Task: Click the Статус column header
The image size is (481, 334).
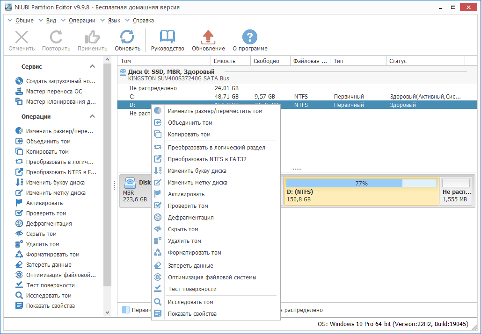Action: point(425,61)
